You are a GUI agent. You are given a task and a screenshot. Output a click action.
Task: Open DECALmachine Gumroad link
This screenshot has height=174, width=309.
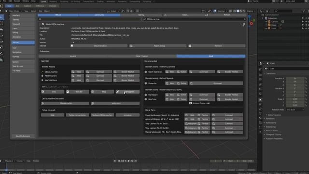click(x=98, y=72)
